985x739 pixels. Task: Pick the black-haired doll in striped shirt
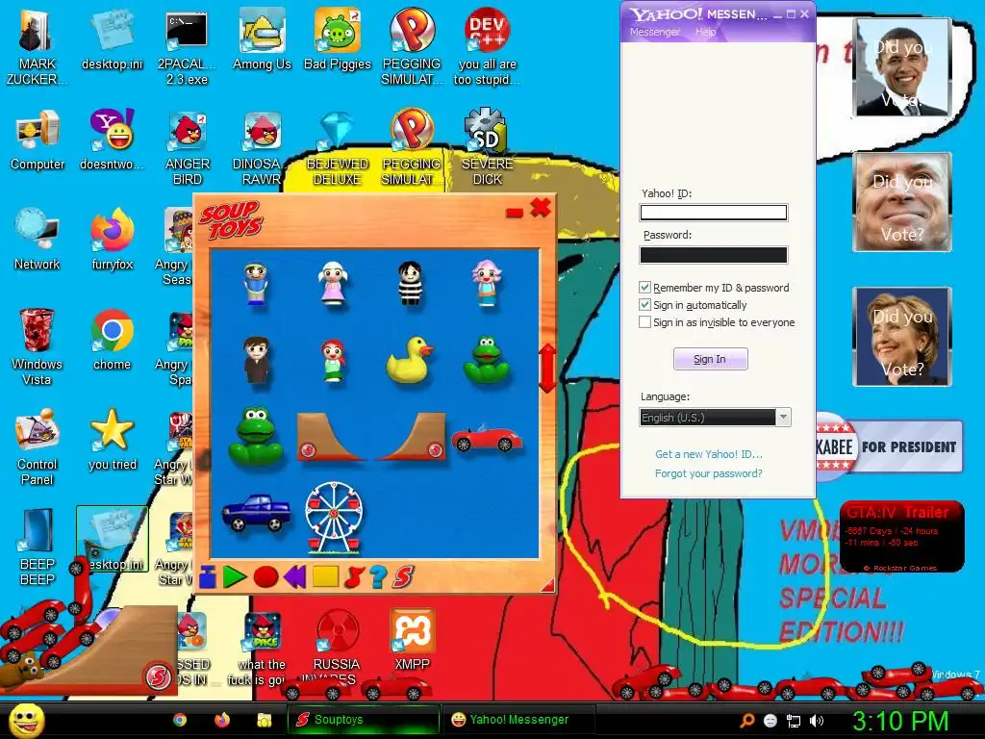coord(410,283)
